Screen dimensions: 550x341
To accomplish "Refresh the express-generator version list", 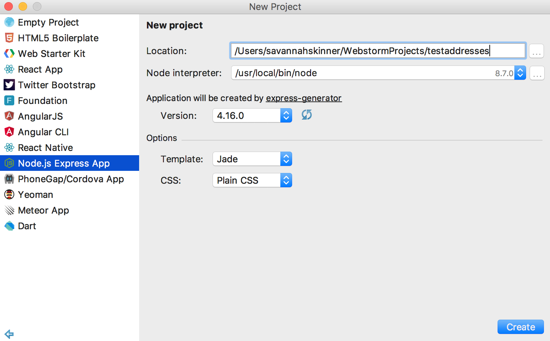I will click(307, 115).
